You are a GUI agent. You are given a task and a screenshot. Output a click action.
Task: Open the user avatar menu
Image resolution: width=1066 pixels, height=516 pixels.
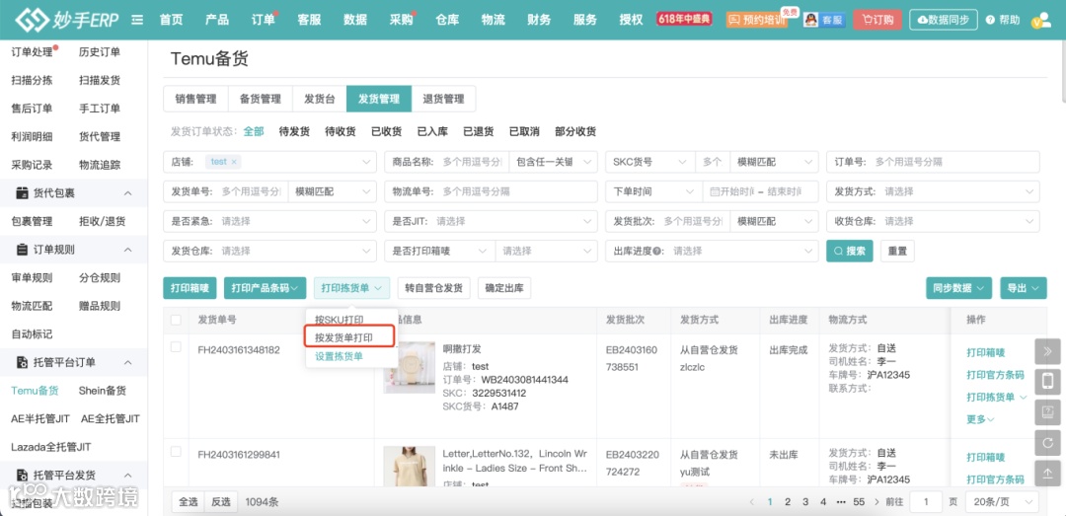[x=1041, y=21]
